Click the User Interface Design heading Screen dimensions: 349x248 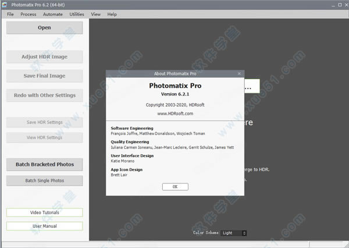pyautogui.click(x=132, y=156)
